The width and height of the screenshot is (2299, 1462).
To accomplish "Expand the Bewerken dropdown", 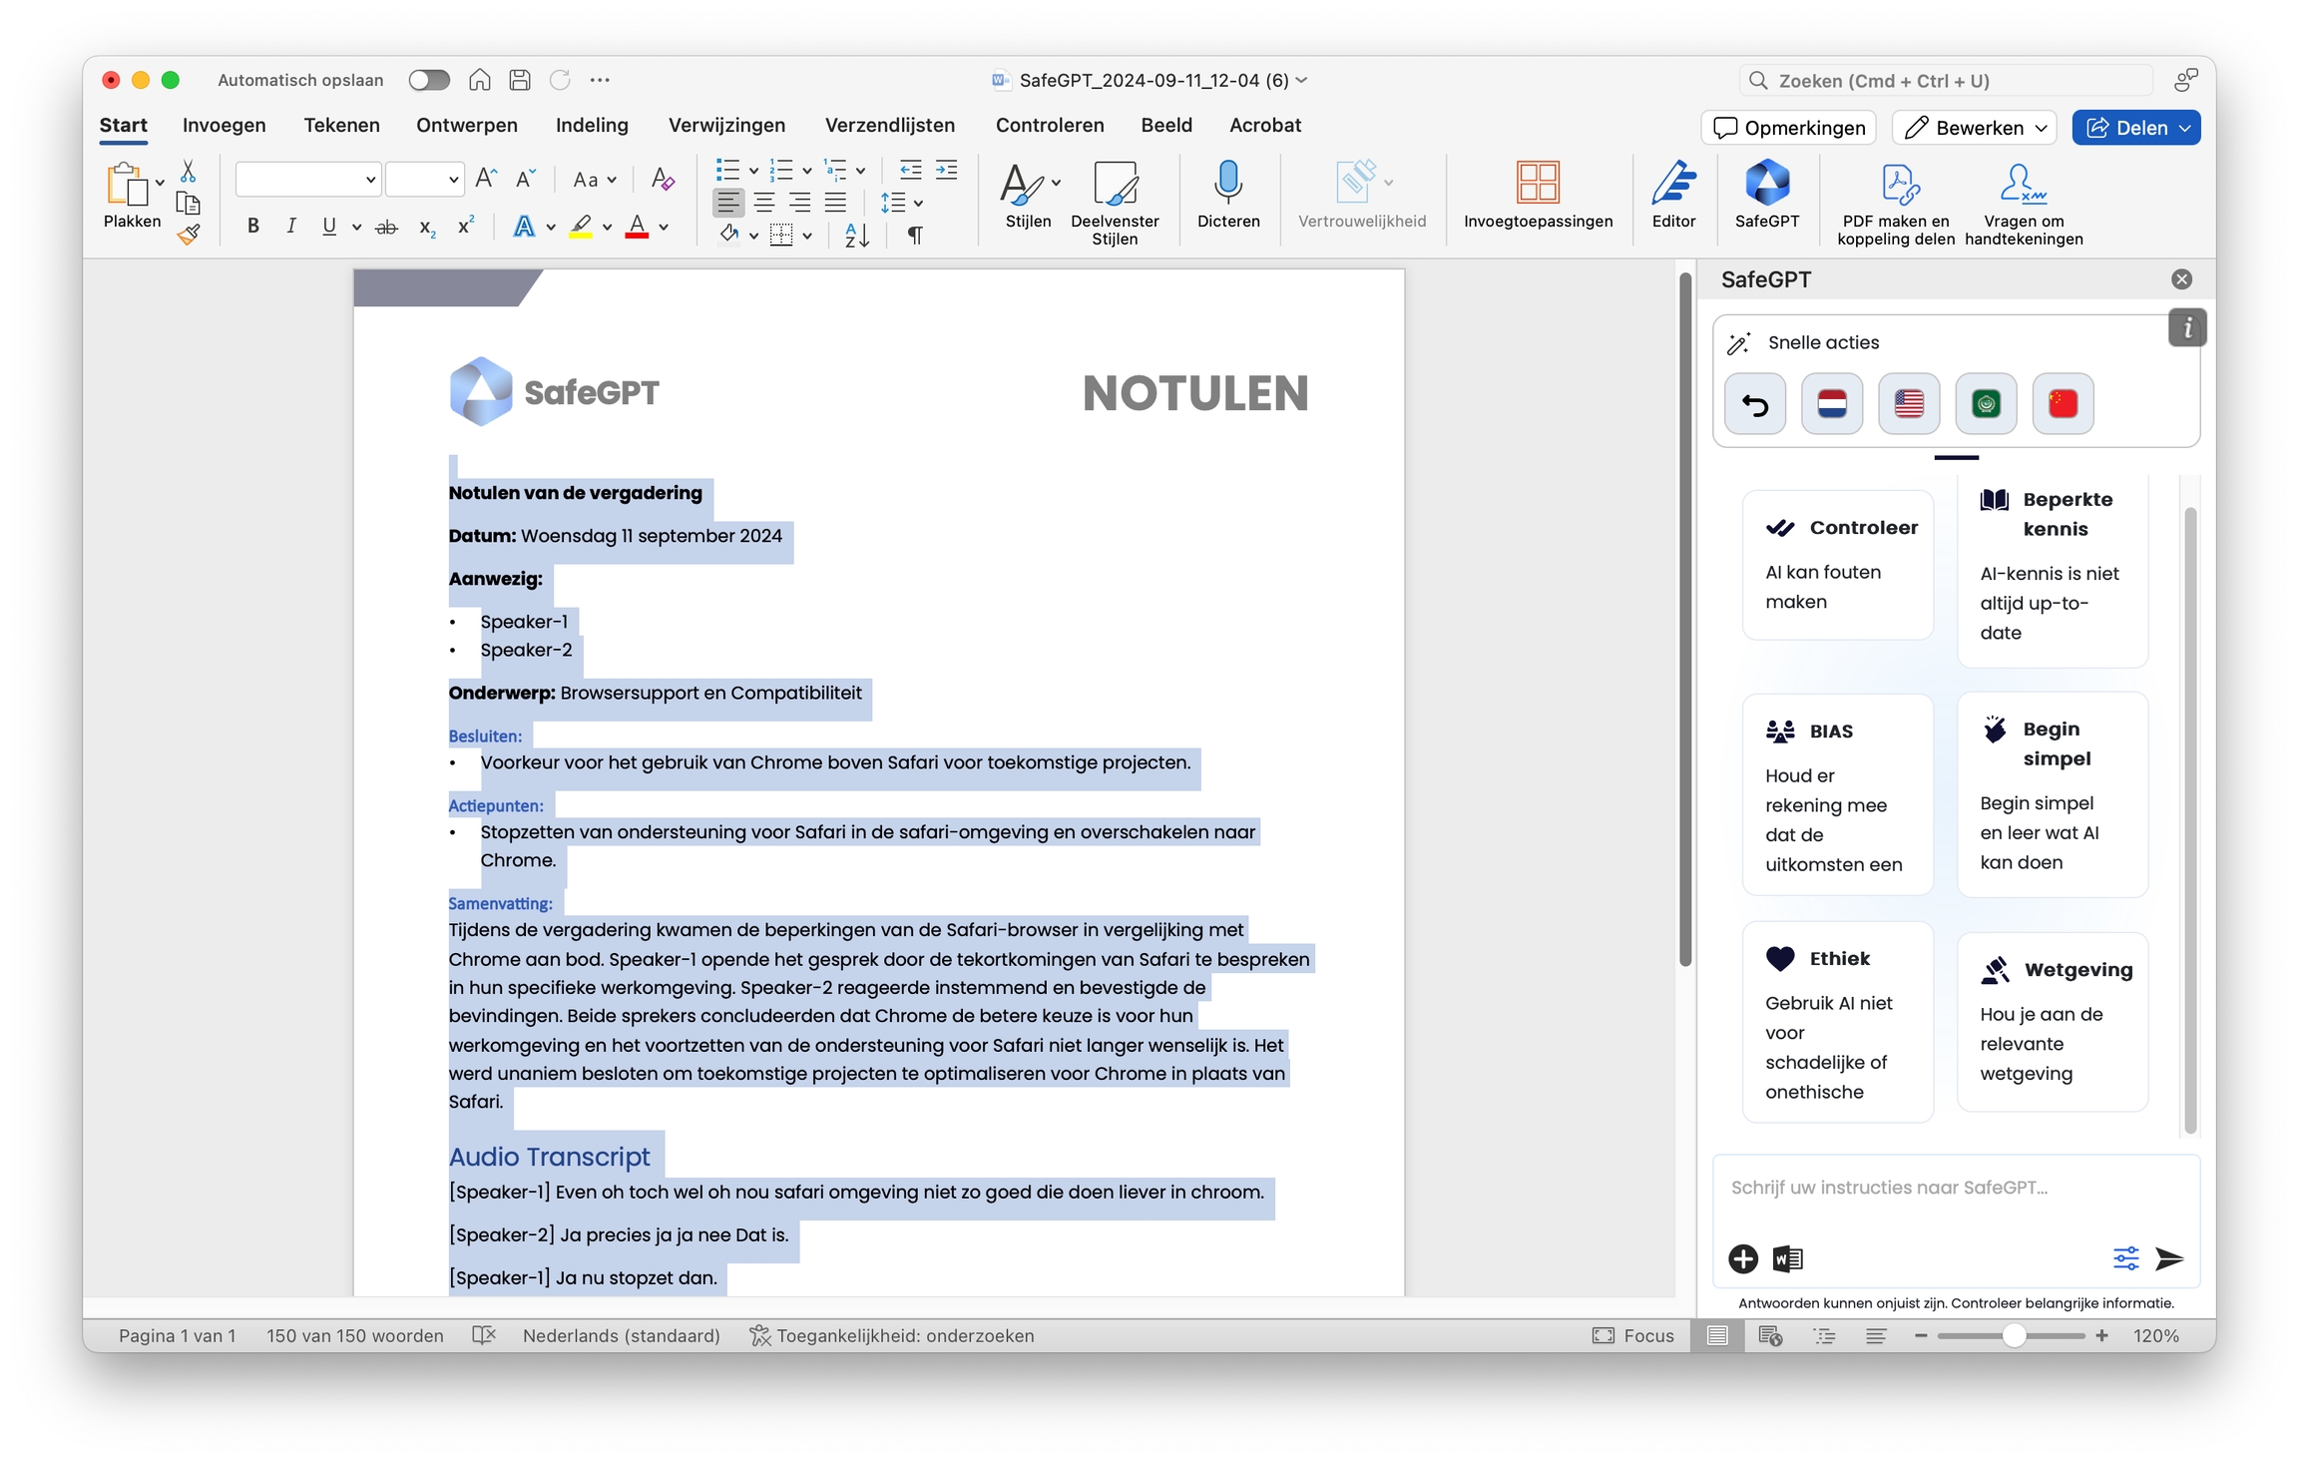I will point(2041,128).
